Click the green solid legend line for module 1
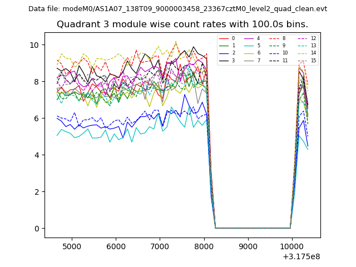The image size is (356, 267). click(x=224, y=46)
